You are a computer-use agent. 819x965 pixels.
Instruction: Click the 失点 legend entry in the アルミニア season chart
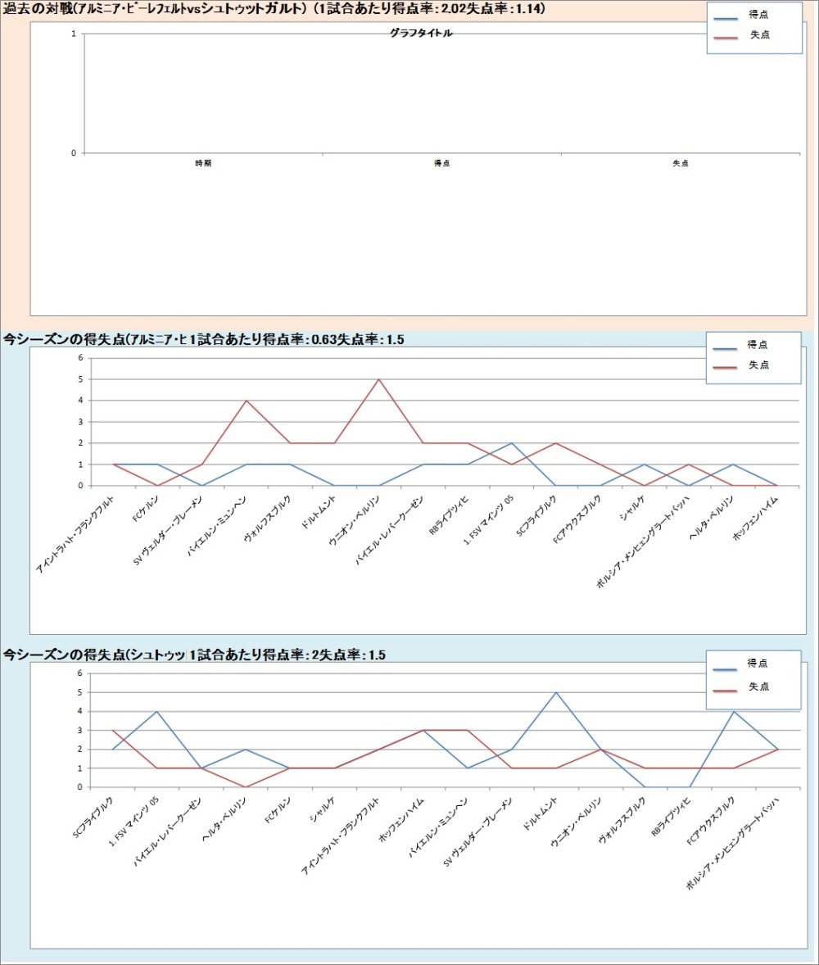click(758, 365)
